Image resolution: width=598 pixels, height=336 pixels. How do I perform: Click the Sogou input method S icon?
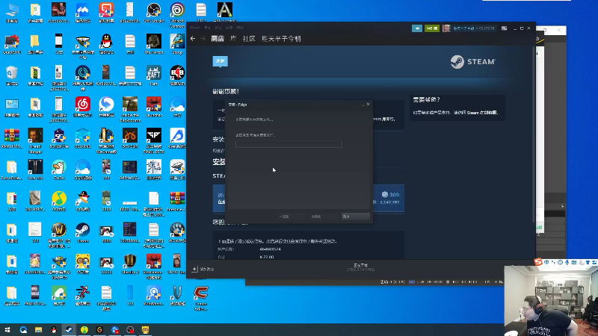tap(538, 262)
